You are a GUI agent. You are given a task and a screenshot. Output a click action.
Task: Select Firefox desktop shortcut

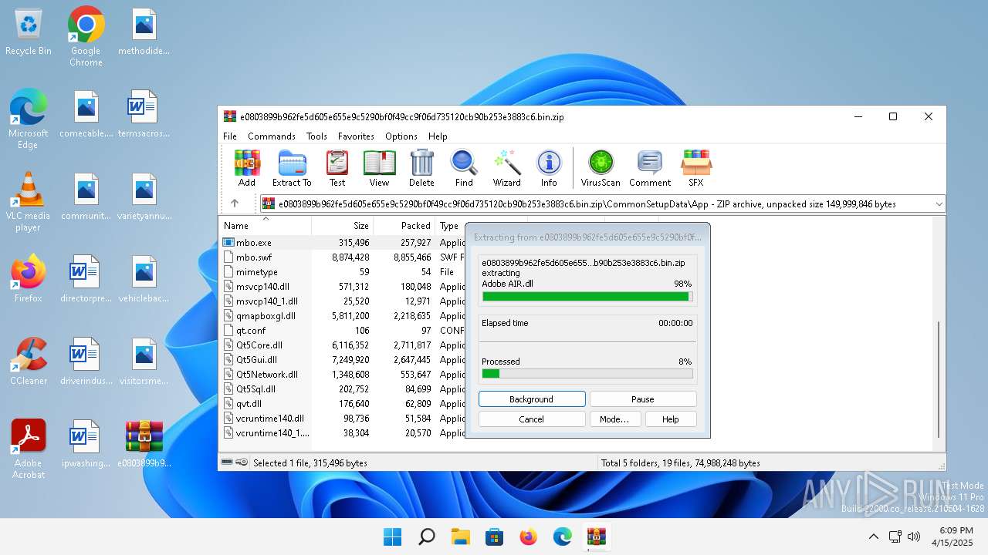tap(29, 278)
